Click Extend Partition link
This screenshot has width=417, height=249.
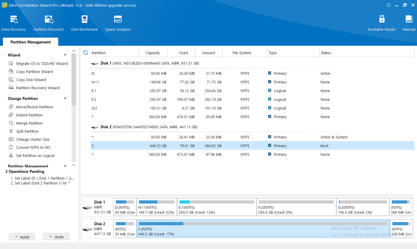29,115
